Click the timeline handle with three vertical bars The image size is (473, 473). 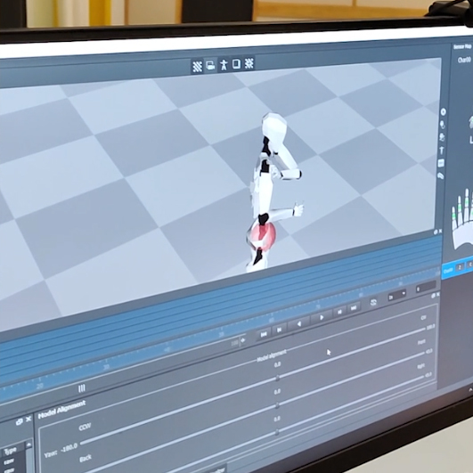(81, 388)
